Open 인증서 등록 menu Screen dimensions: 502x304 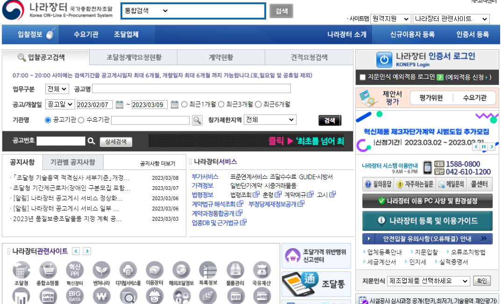point(473,34)
